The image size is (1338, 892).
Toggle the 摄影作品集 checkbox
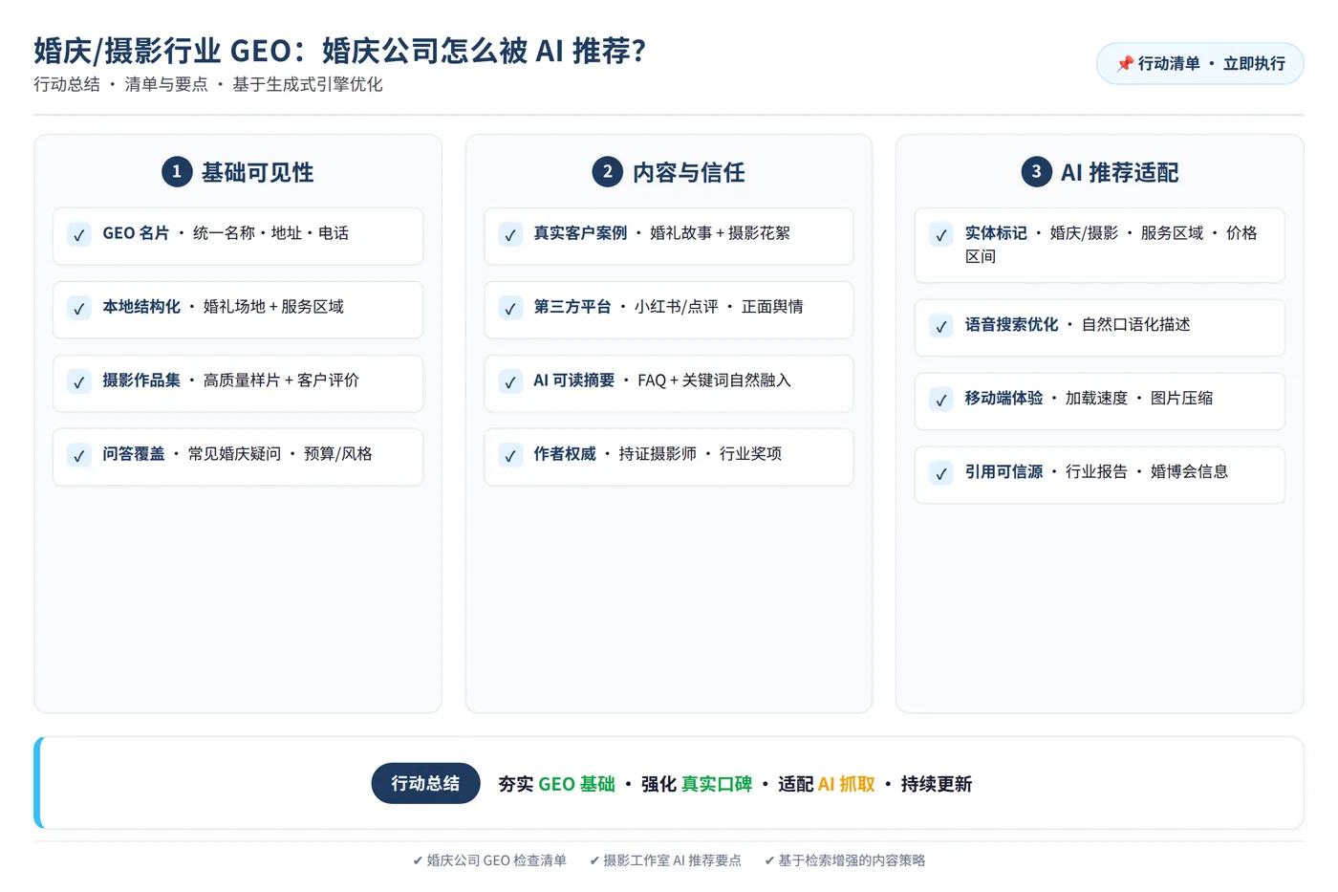79,381
